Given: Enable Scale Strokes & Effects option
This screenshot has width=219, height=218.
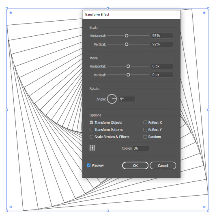Looking at the screenshot, I should 92,137.
